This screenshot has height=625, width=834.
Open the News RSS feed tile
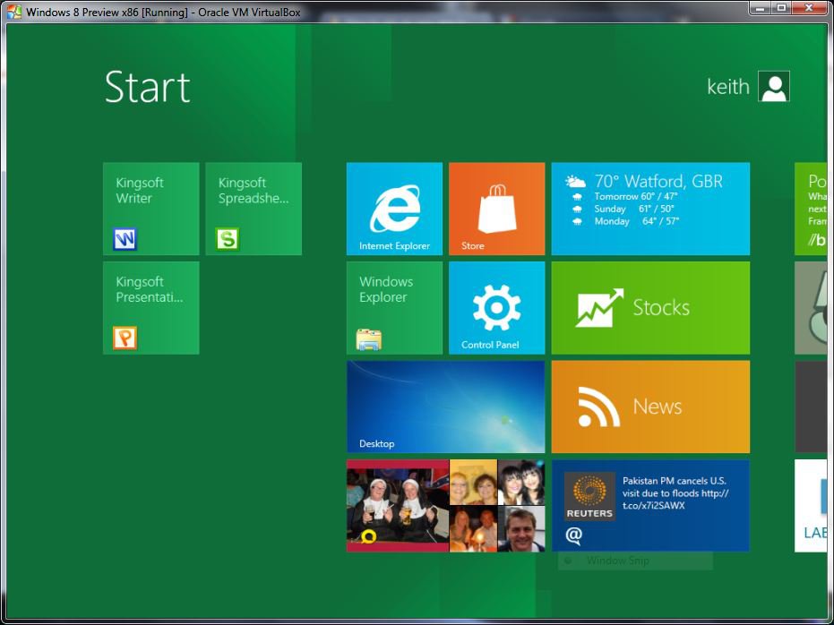[x=650, y=407]
